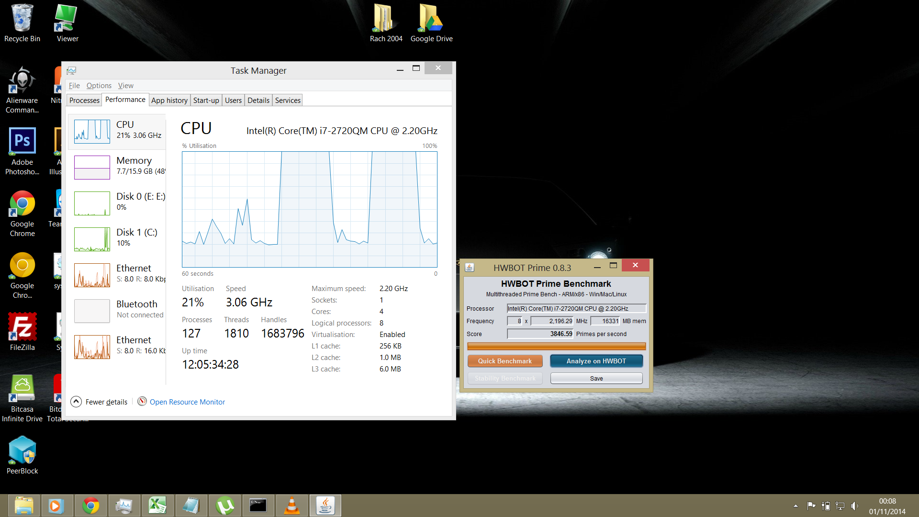Switch to Task Manager taskbar icon
Viewport: 919px width, 517px height.
pos(124,506)
